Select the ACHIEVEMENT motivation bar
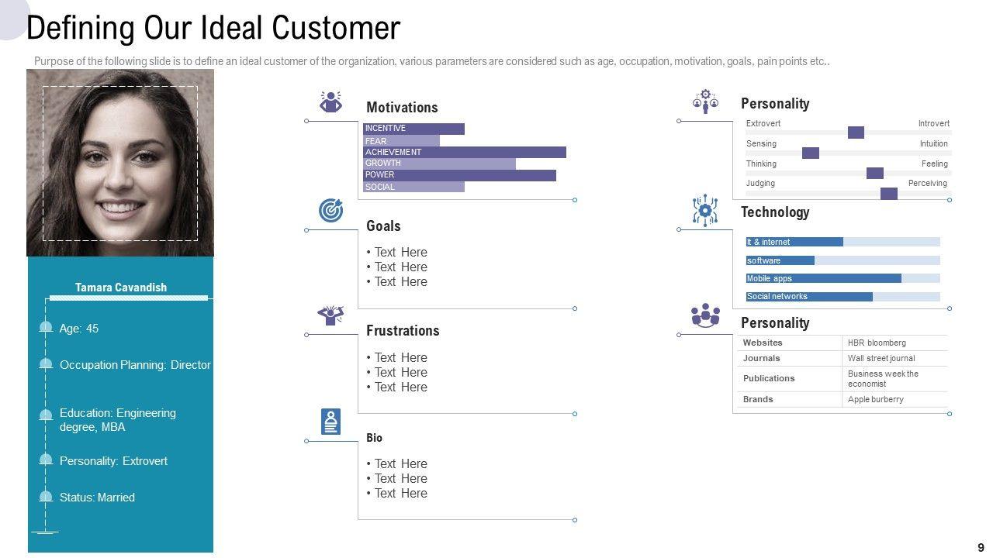This screenshot has height=558, width=993. (x=465, y=152)
